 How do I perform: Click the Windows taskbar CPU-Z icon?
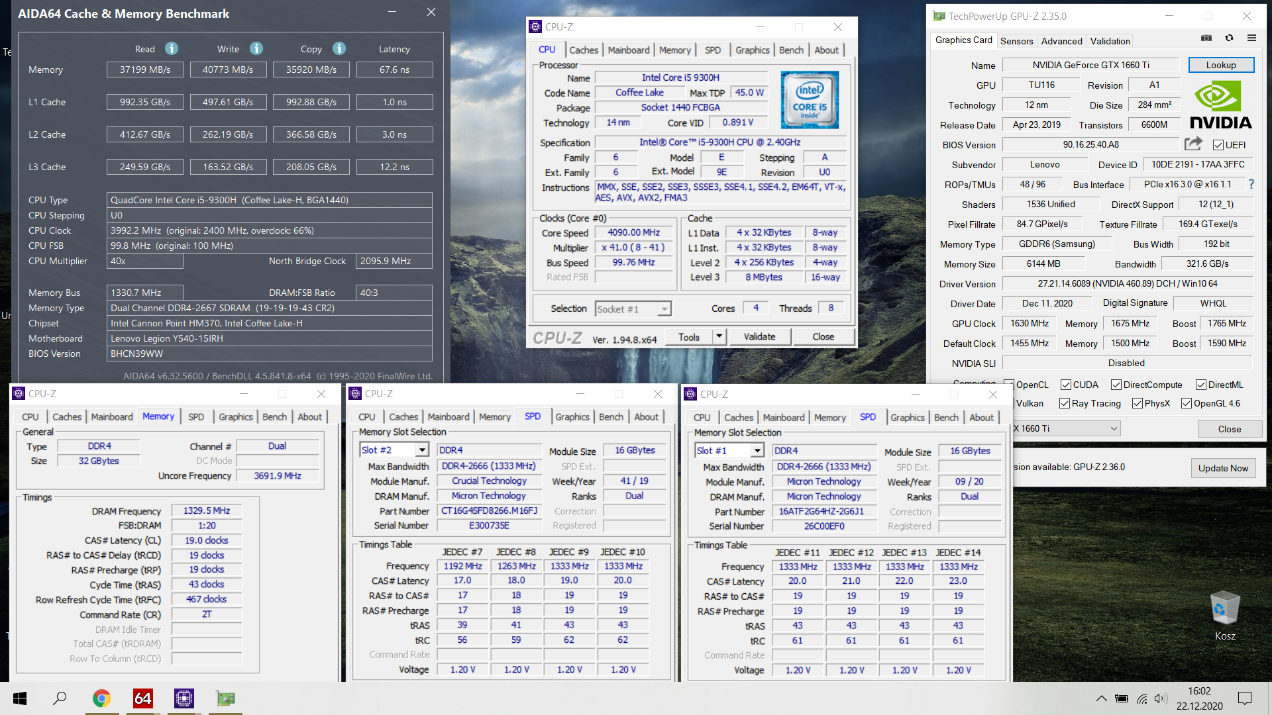(183, 698)
